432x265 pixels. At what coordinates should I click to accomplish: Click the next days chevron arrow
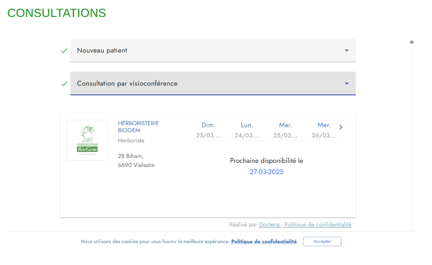click(341, 127)
